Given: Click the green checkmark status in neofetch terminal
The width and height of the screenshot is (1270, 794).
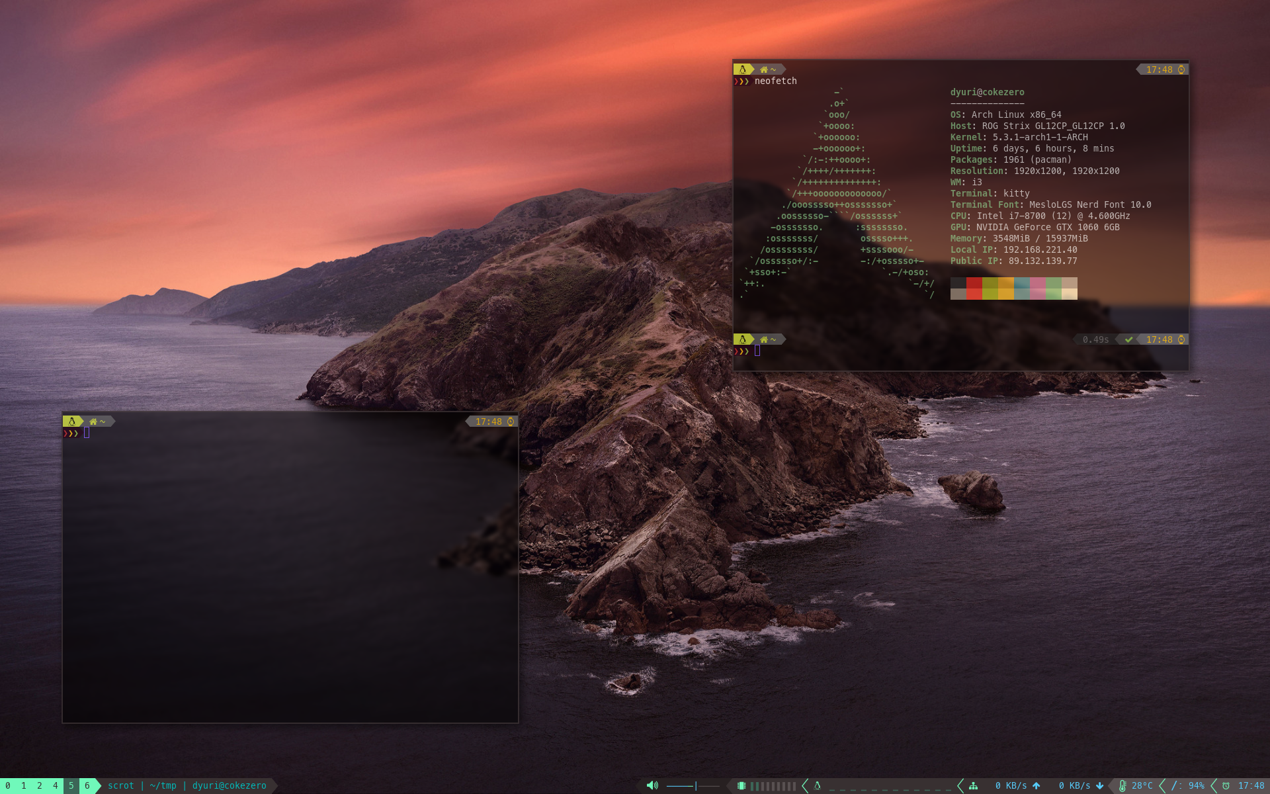Looking at the screenshot, I should click(1129, 339).
